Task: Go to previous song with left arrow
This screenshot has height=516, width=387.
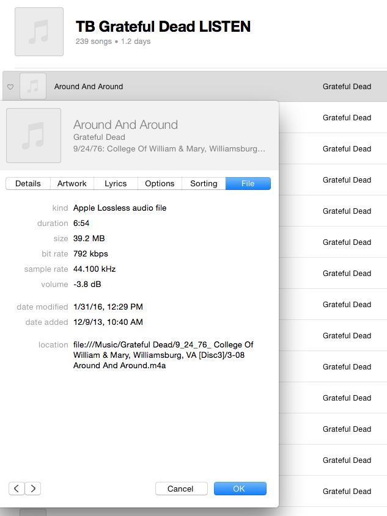Action: pyautogui.click(x=17, y=489)
